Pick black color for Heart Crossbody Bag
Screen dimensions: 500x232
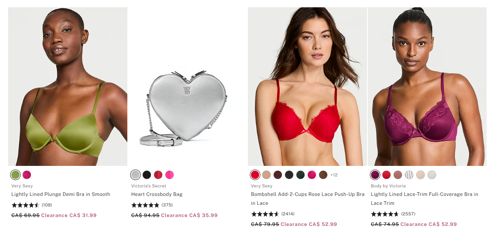[147, 175]
